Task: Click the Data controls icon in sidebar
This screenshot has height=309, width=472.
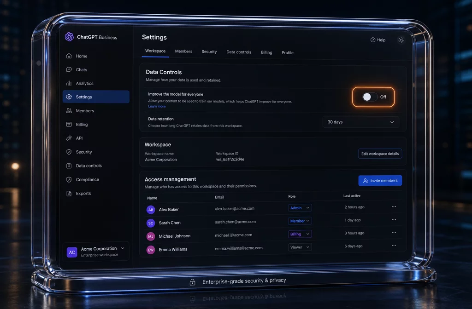Action: click(x=69, y=166)
